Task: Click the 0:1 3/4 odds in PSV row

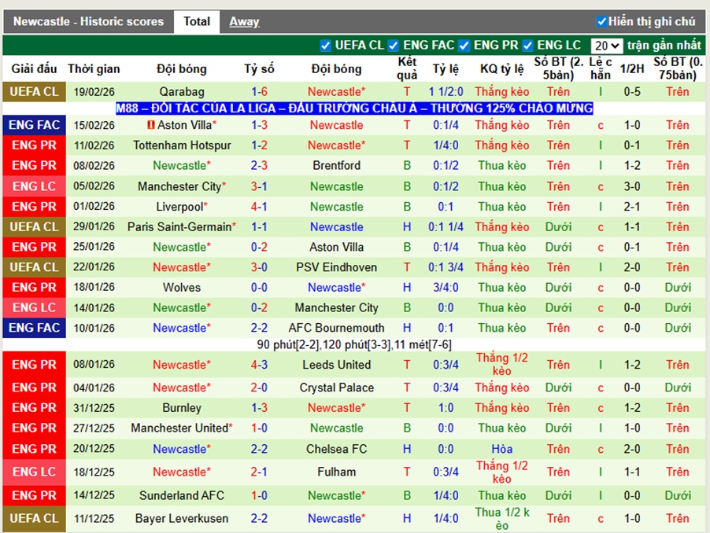Action: coord(446,267)
